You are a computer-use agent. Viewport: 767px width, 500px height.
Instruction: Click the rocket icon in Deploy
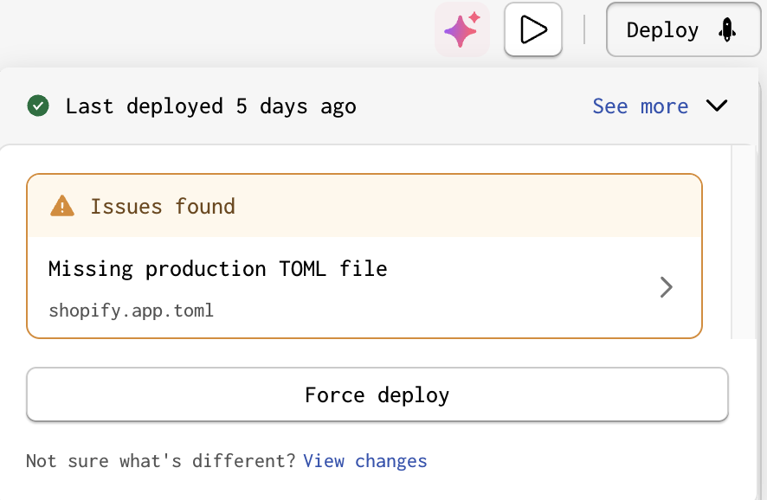727,30
